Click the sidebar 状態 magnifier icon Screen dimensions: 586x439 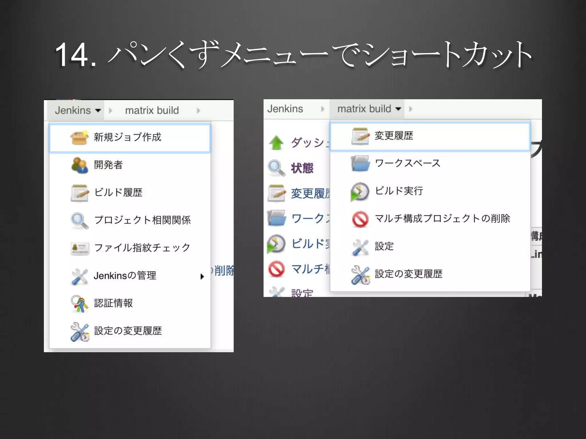276,168
